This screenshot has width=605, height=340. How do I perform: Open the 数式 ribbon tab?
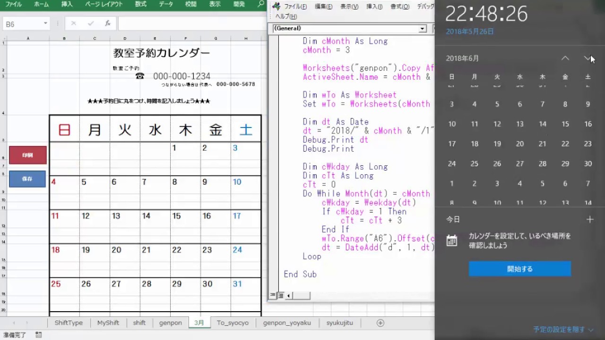[140, 4]
